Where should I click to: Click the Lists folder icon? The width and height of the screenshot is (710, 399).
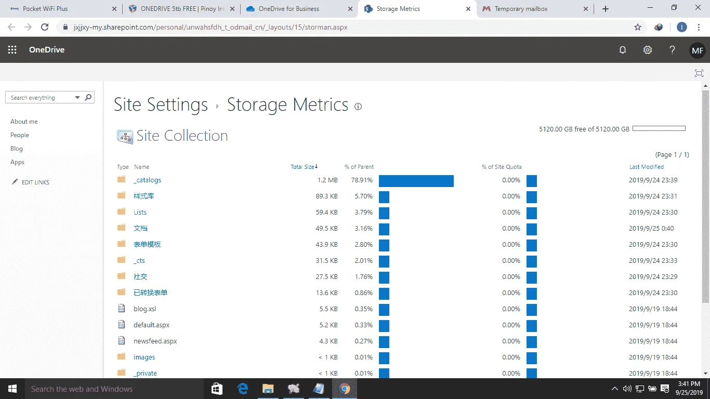point(122,212)
